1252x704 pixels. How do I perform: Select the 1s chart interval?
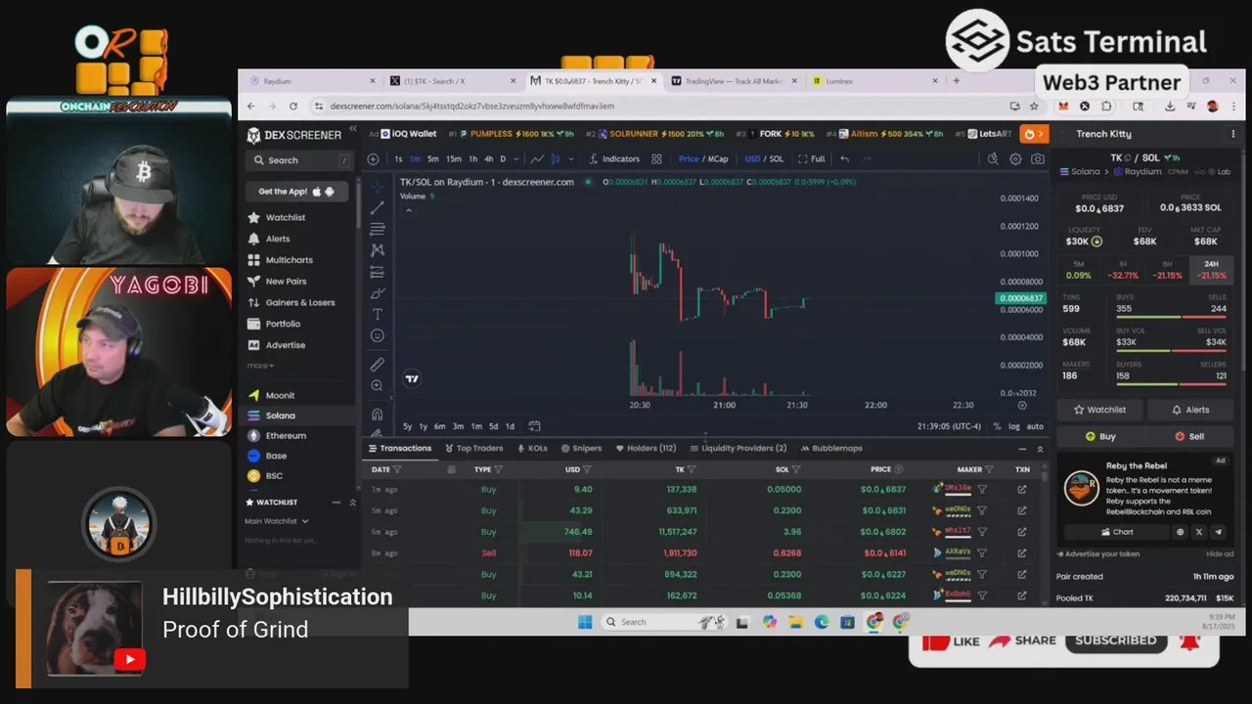[x=398, y=159]
